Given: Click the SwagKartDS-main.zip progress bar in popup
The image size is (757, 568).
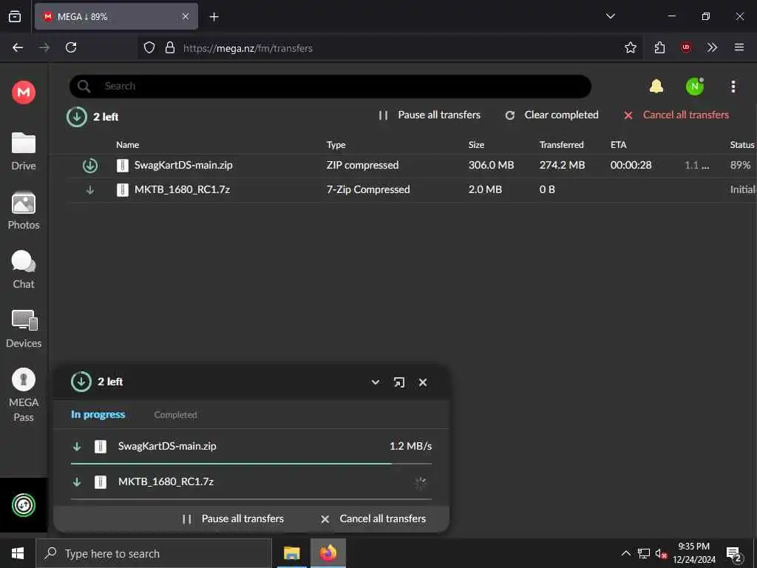Looking at the screenshot, I should coord(251,464).
